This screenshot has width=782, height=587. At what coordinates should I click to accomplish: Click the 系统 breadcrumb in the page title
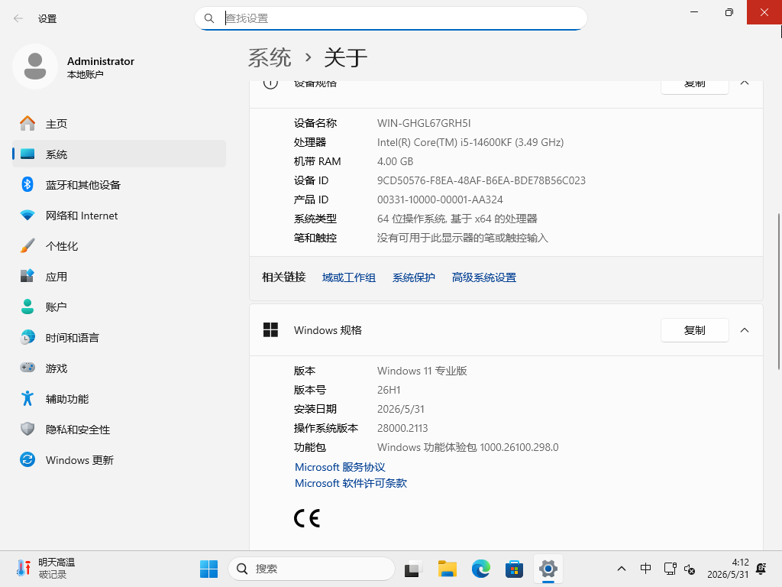270,57
